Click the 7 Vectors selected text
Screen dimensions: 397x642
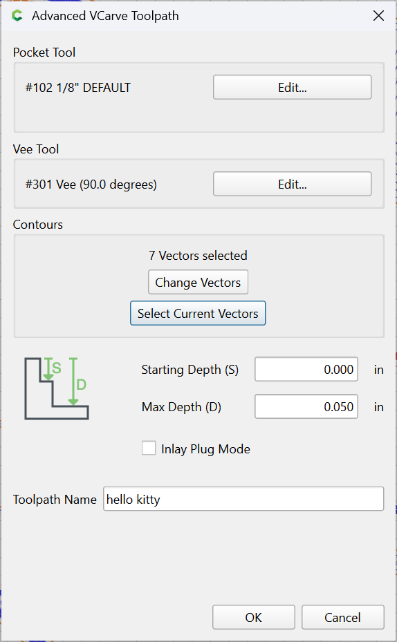pos(198,256)
